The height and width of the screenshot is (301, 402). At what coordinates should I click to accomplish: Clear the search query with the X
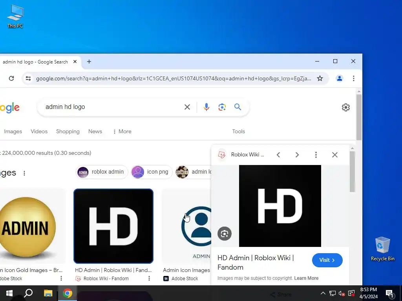187,107
